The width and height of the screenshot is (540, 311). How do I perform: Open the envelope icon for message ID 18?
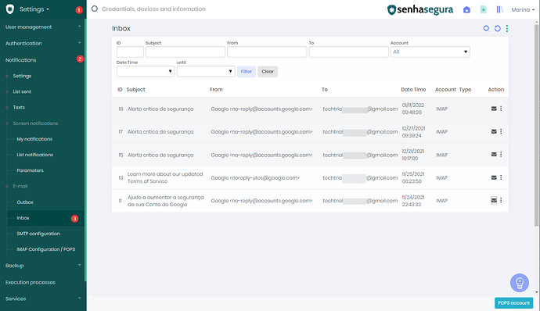[x=494, y=109]
